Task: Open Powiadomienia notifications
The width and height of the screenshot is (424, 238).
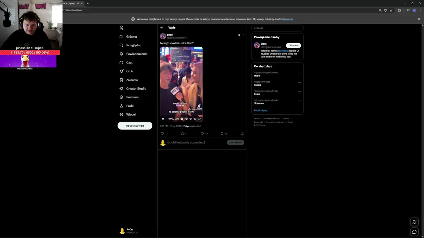Action: (133, 54)
